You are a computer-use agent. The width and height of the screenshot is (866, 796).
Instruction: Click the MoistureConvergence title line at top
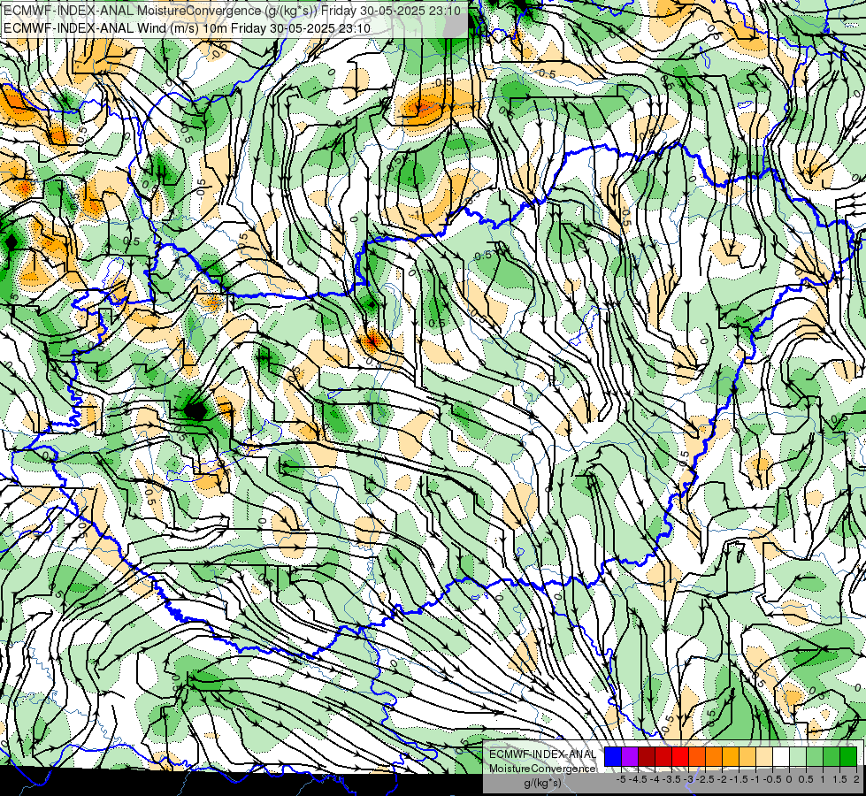coord(233,11)
